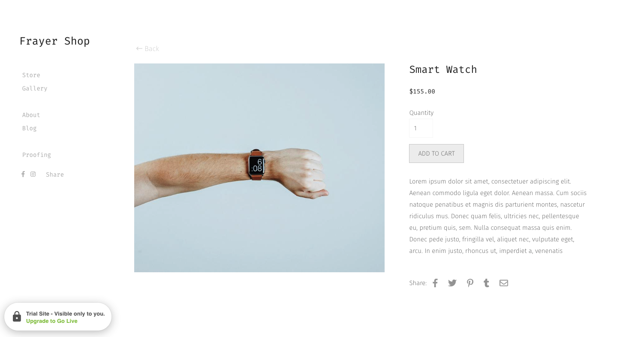Viewport: 617px width, 337px height.
Task: Share product on Twitter
Action: (x=452, y=283)
